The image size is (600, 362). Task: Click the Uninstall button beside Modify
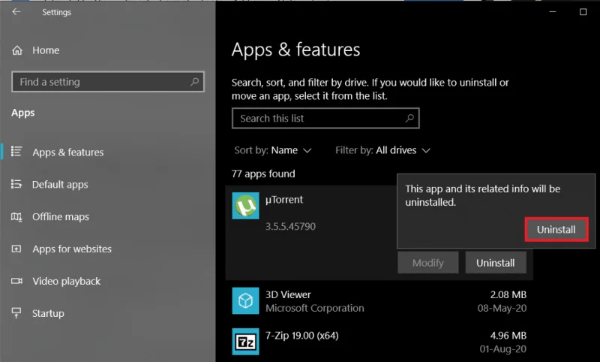[496, 263]
